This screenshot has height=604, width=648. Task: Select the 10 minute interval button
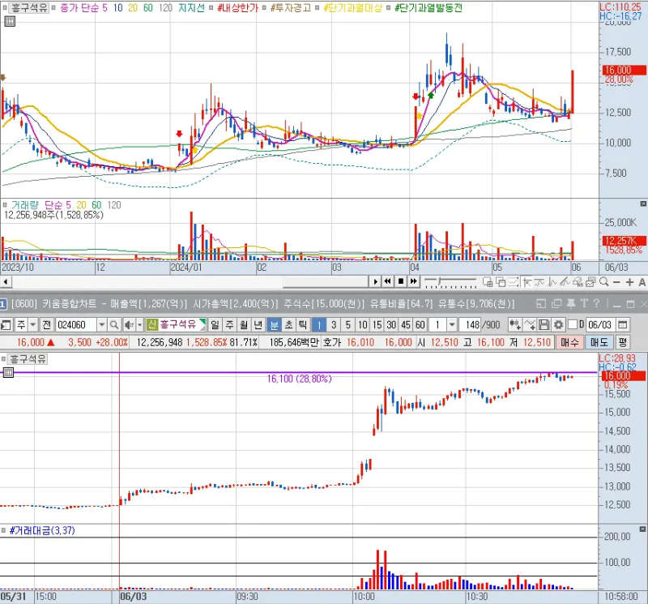tap(362, 325)
